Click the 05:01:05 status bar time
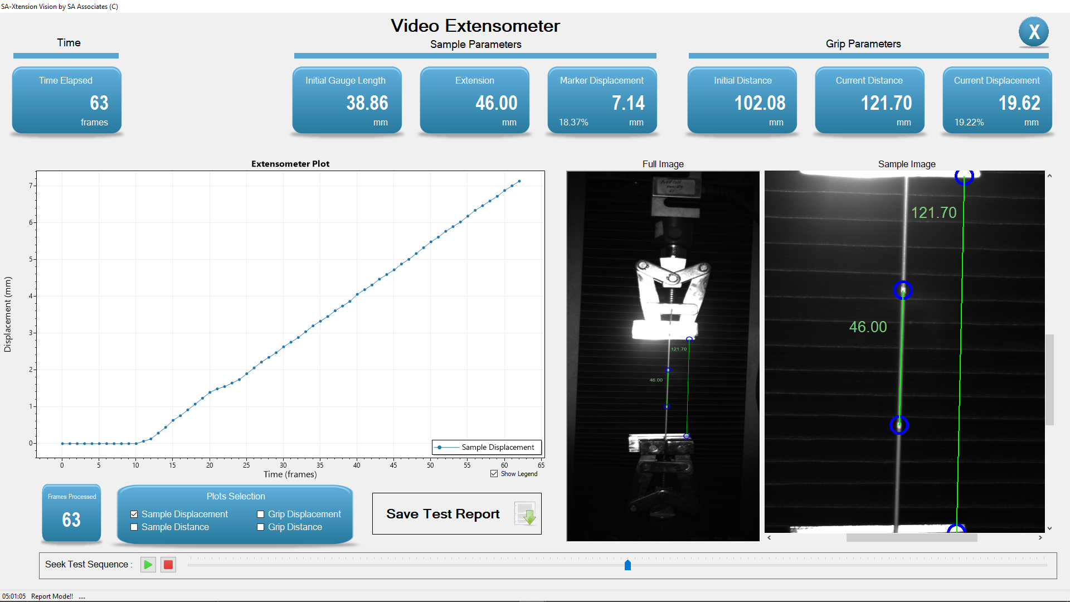Viewport: 1070px width, 602px height. 14,596
